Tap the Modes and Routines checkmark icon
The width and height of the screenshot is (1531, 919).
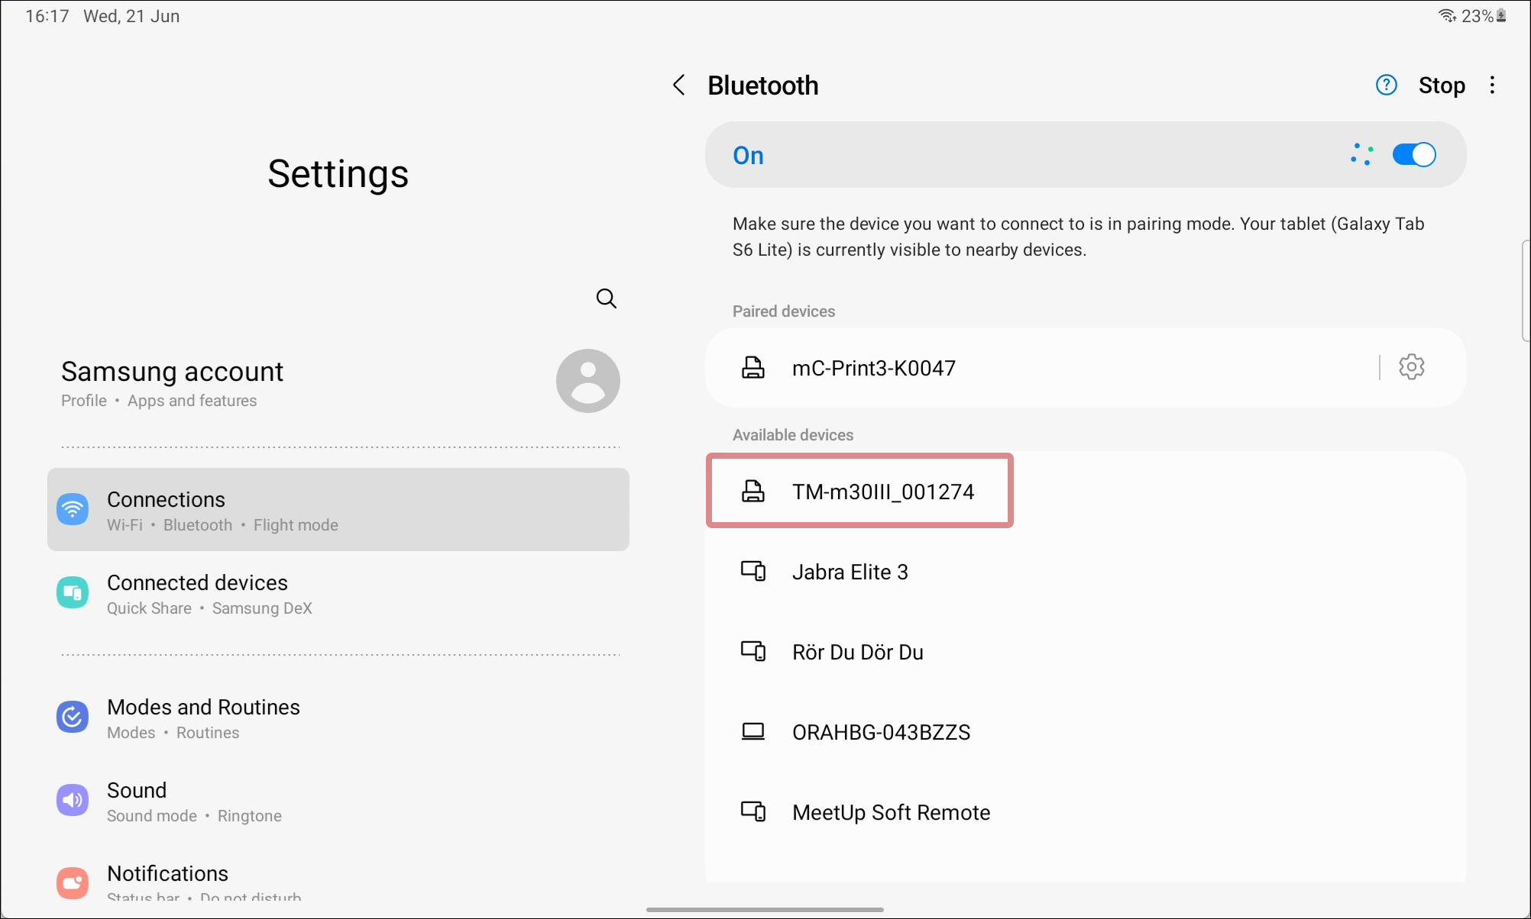[73, 717]
